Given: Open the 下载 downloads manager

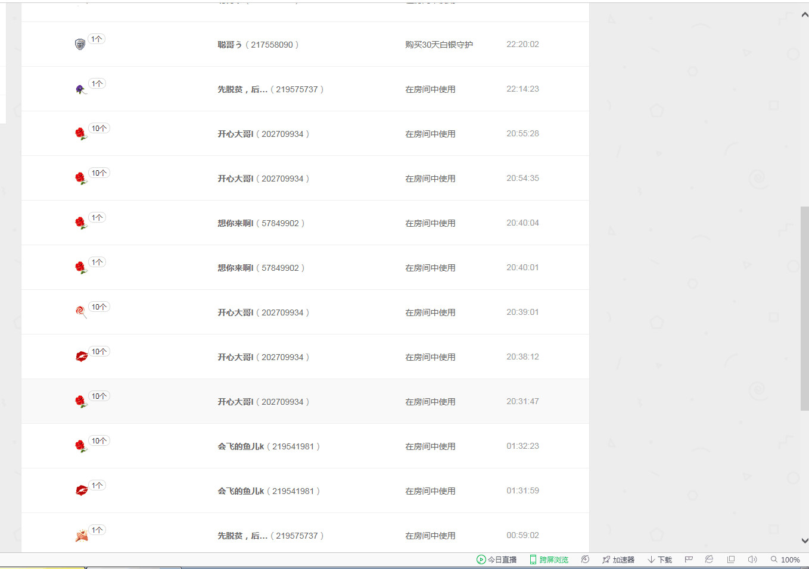Looking at the screenshot, I should pyautogui.click(x=659, y=559).
